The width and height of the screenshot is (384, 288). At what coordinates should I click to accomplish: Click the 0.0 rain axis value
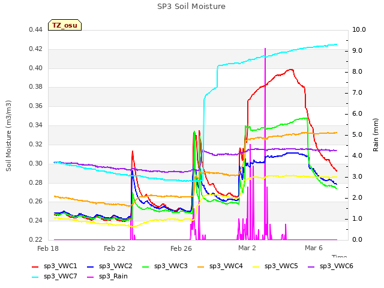[358, 239]
